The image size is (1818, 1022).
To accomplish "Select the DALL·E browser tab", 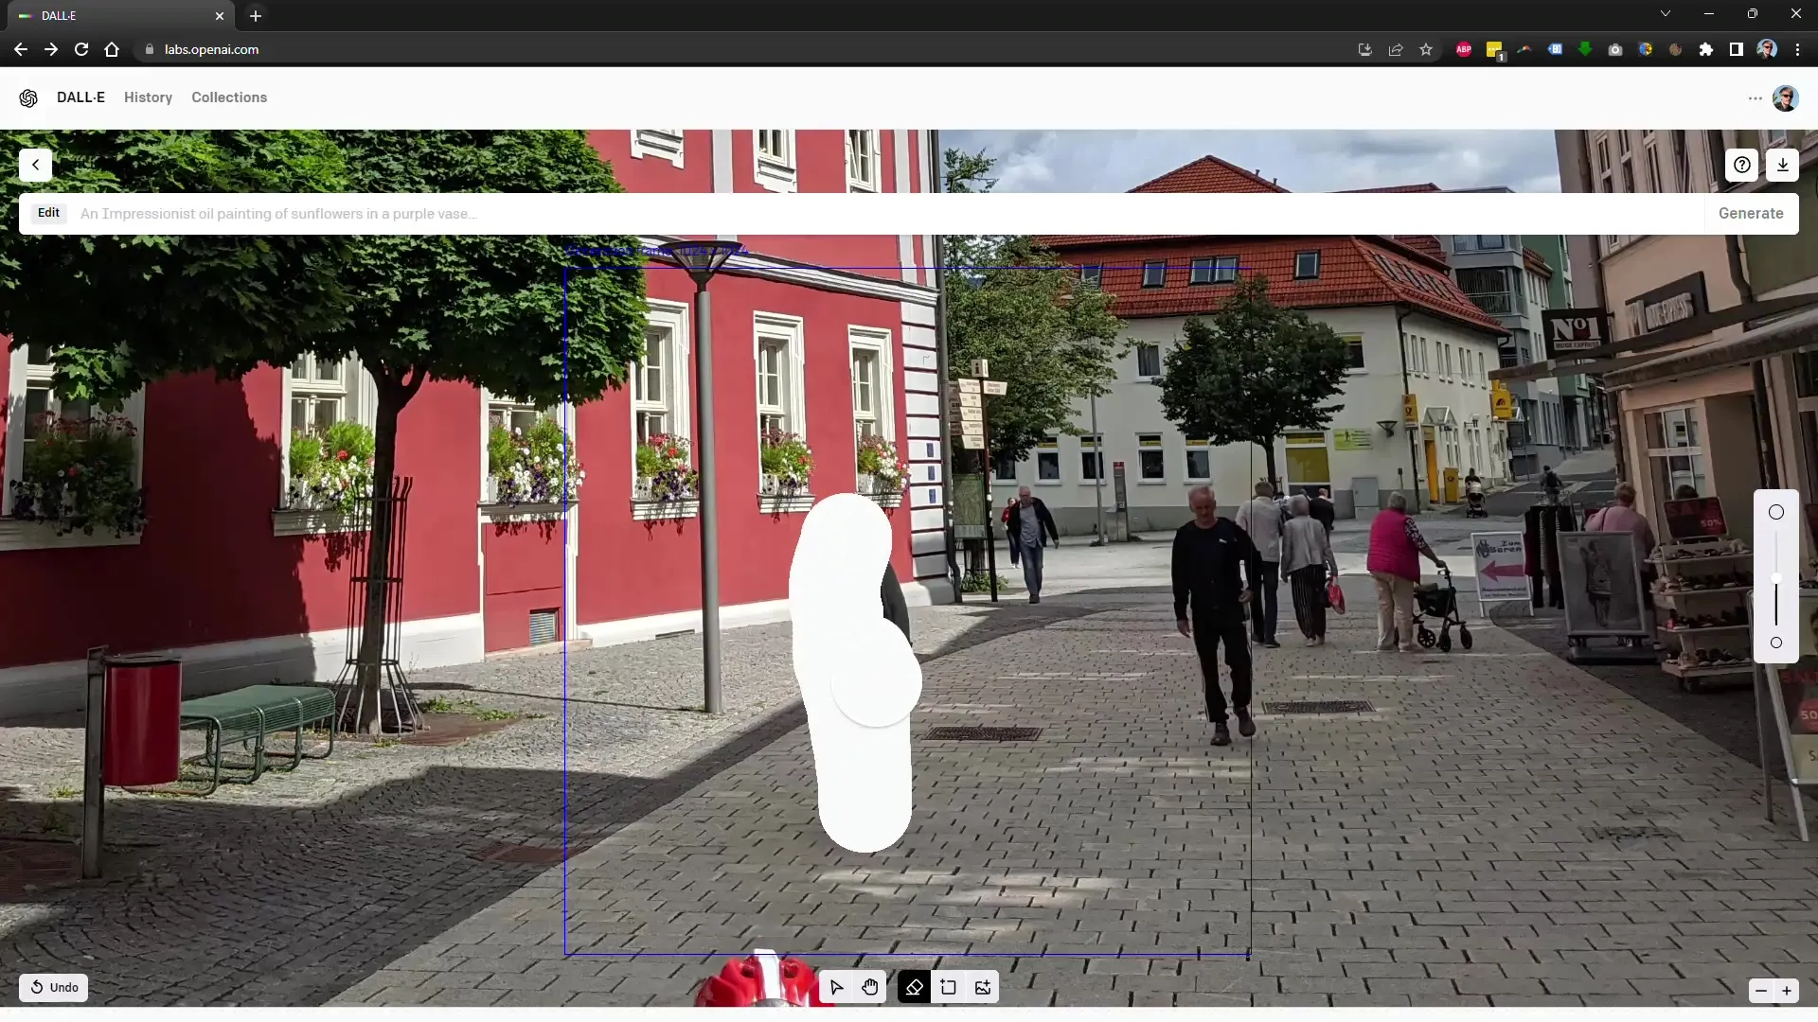I will click(121, 16).
